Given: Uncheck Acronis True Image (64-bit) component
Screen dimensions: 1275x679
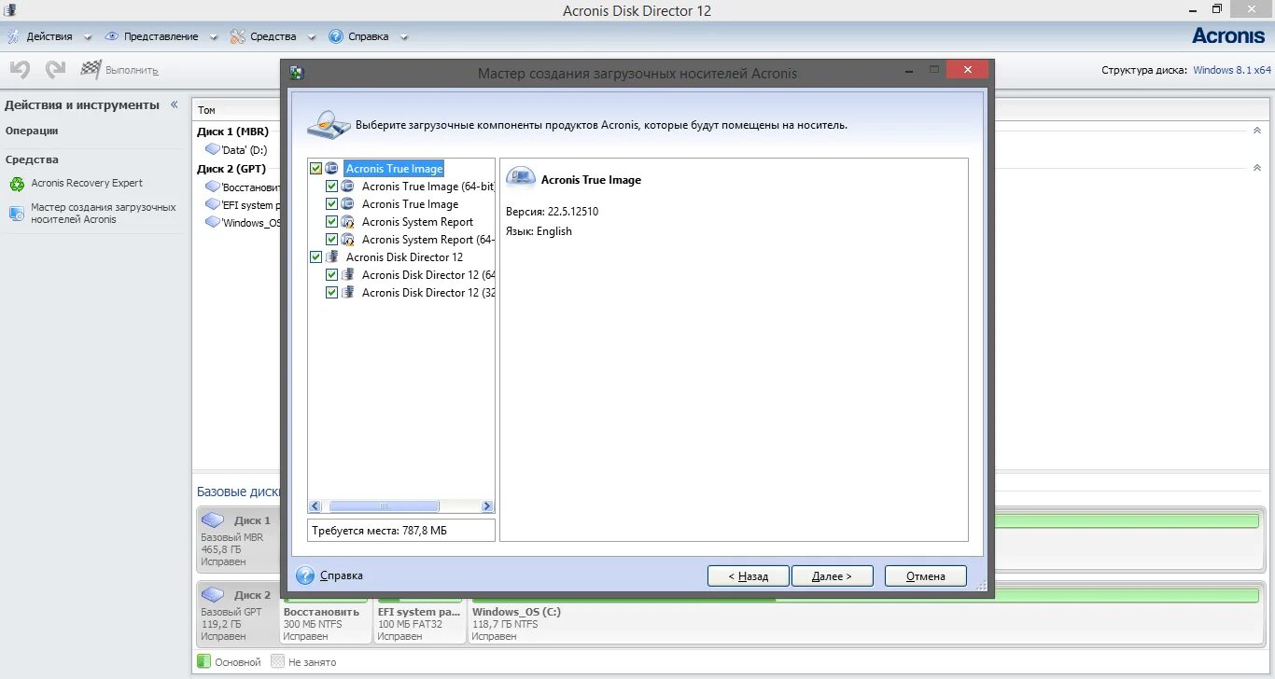Looking at the screenshot, I should point(331,187).
